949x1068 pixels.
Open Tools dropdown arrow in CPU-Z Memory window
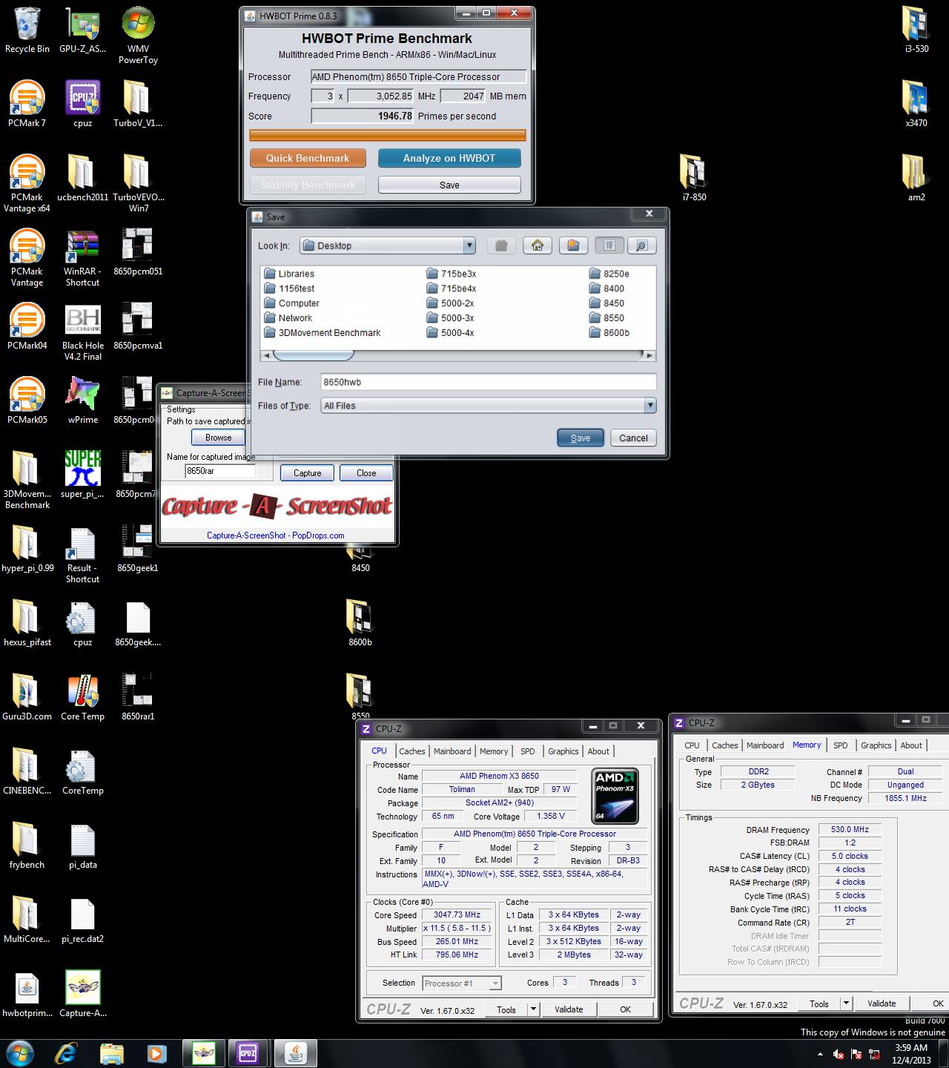[846, 1003]
